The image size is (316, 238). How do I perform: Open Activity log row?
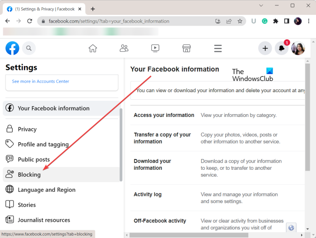pos(218,198)
